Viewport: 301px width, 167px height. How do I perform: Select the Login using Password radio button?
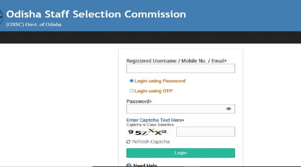pyautogui.click(x=131, y=81)
